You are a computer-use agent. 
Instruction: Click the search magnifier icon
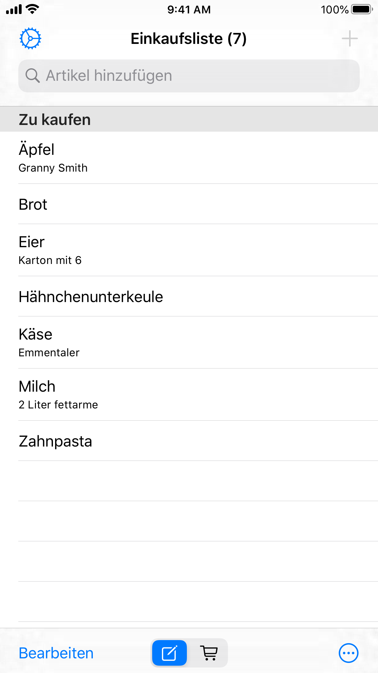pyautogui.click(x=32, y=76)
